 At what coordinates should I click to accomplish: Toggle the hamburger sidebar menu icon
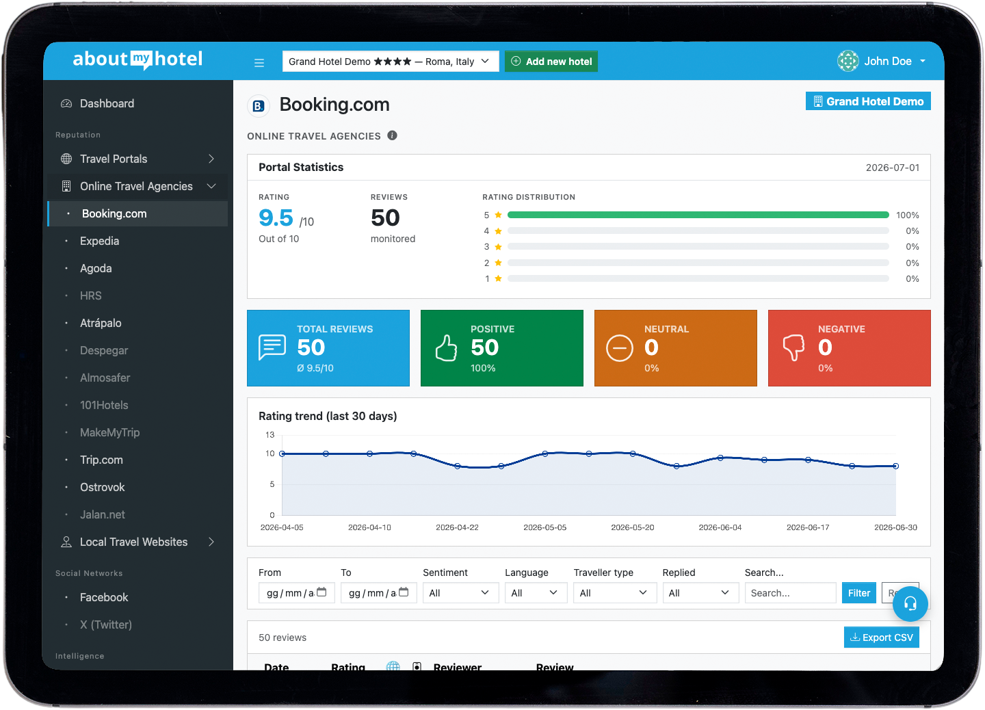[x=259, y=63]
